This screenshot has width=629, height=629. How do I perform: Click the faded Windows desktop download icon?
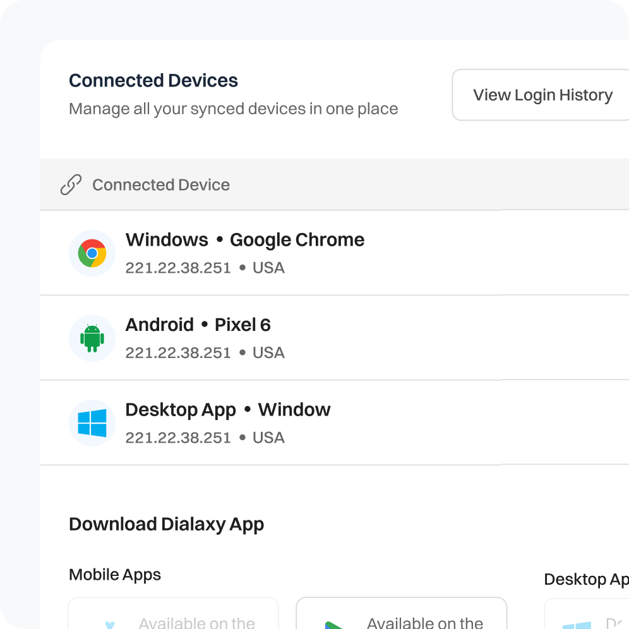(576, 624)
